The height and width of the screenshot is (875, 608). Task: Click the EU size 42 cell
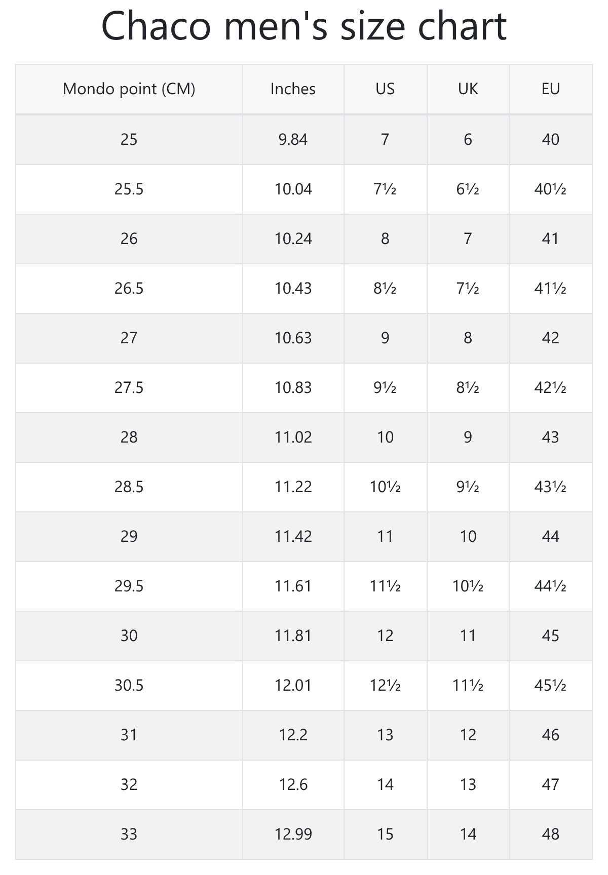click(550, 338)
